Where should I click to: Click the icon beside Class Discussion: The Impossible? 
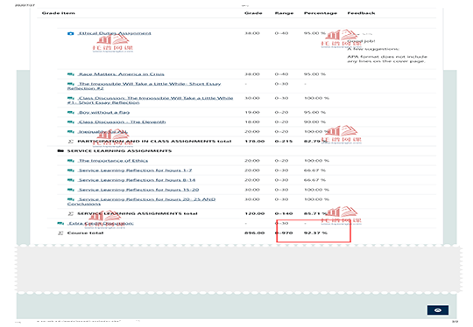[x=71, y=98]
